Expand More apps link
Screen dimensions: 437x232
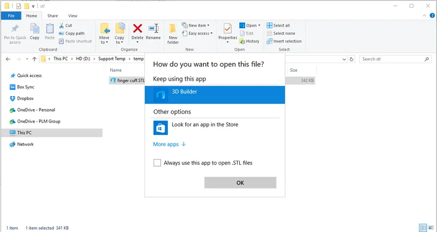[169, 144]
